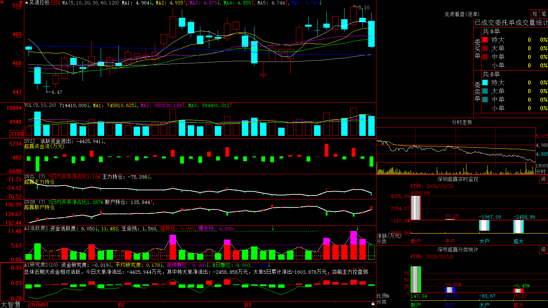Click the cyan 特大 swatch under 委卖单

coord(485,82)
